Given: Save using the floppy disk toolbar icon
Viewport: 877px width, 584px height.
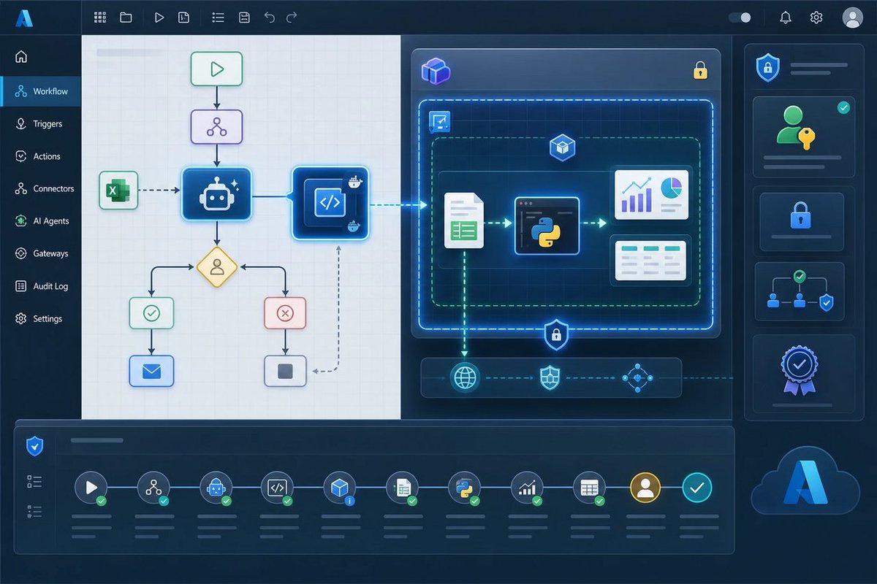Looking at the screenshot, I should [x=245, y=18].
